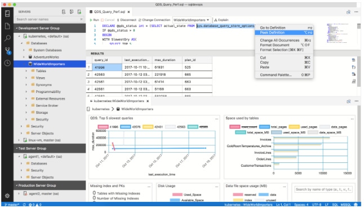The height and width of the screenshot is (208, 364).
Task: Open the WideWorldImporters database dropdown
Action: pos(192,20)
